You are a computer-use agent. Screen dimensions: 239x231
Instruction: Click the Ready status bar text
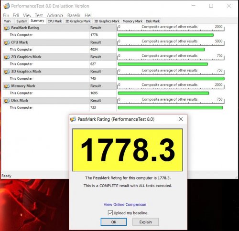[6, 176]
